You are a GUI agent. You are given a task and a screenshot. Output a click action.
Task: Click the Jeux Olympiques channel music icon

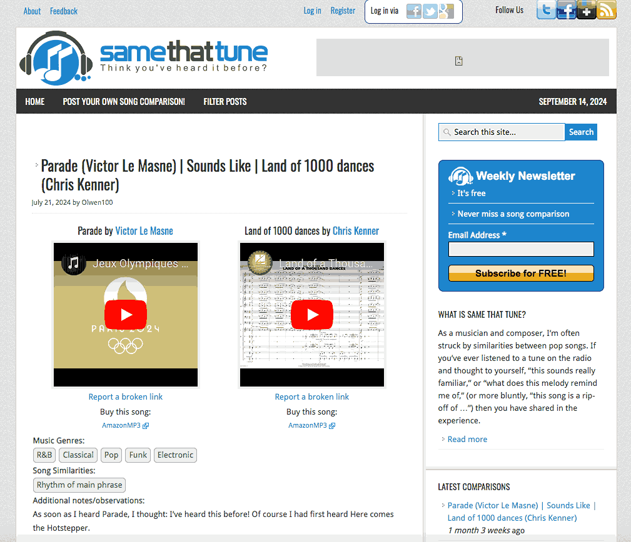pyautogui.click(x=74, y=264)
